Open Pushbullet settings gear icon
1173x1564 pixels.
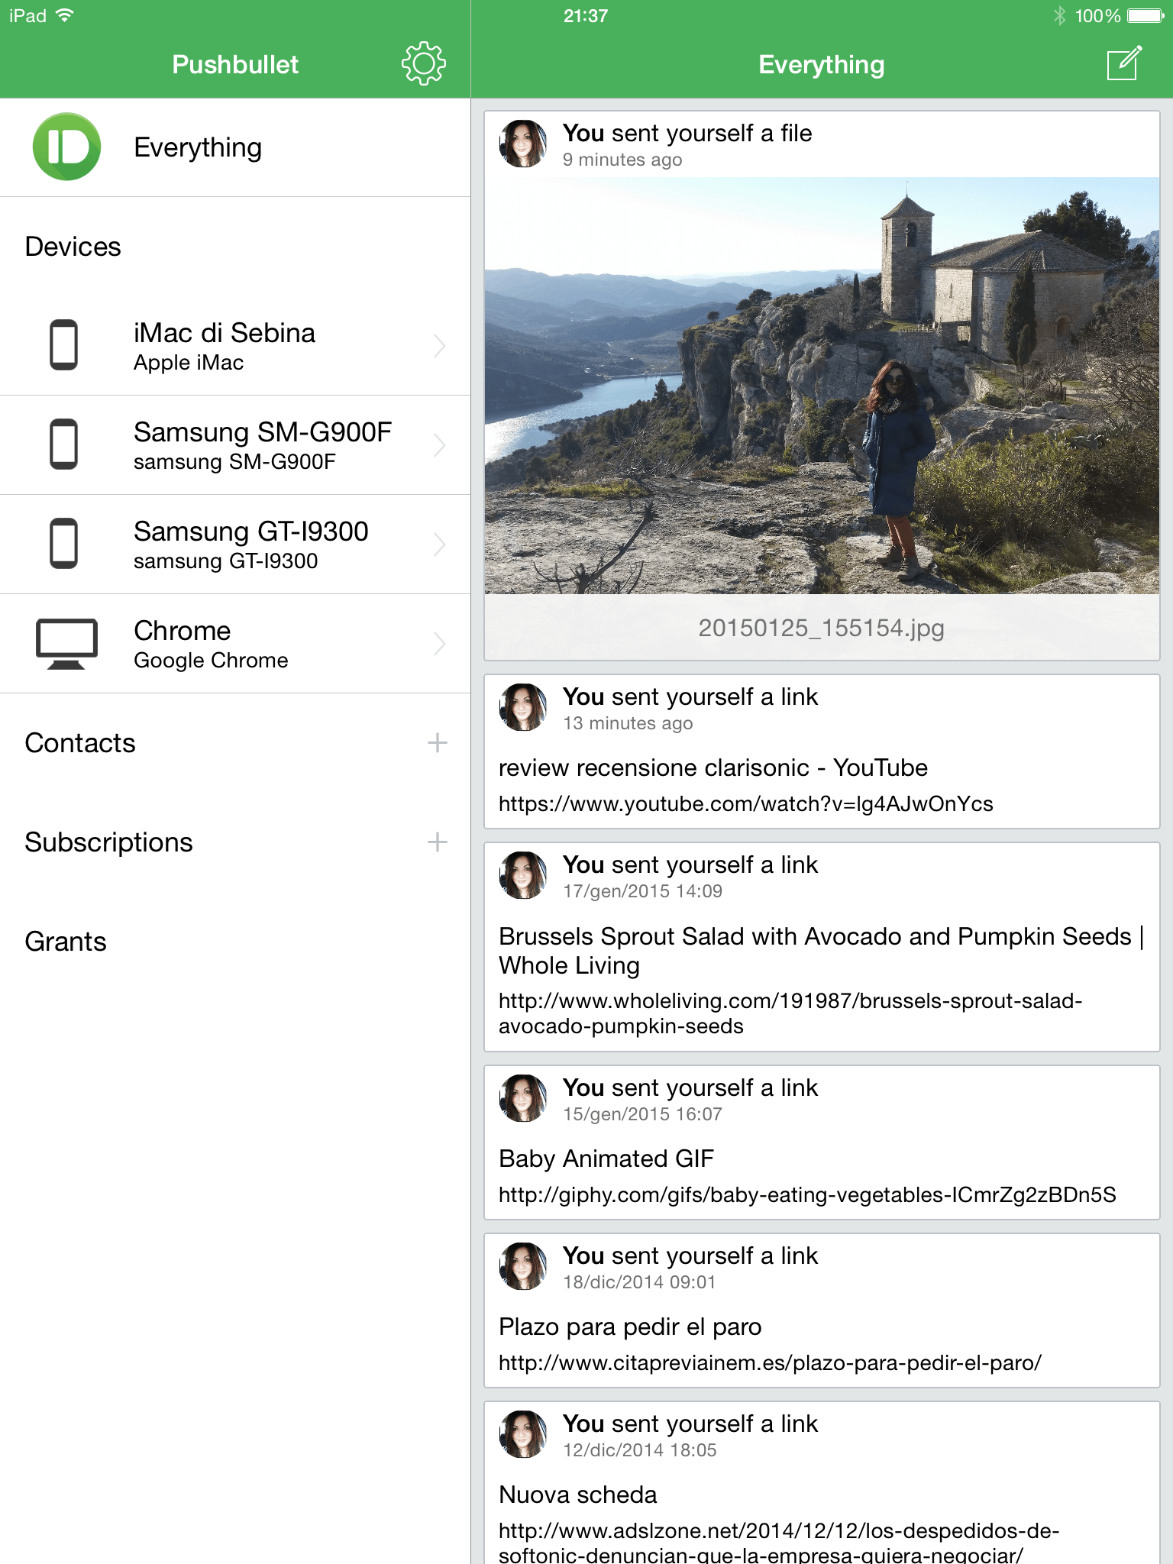[x=424, y=64]
